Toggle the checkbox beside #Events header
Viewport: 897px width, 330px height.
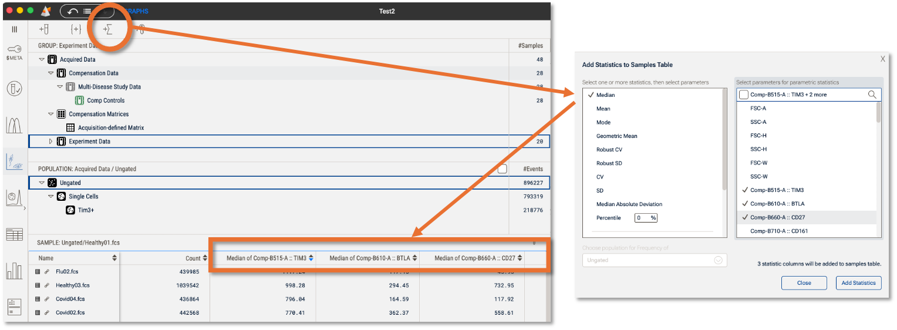[x=502, y=169]
